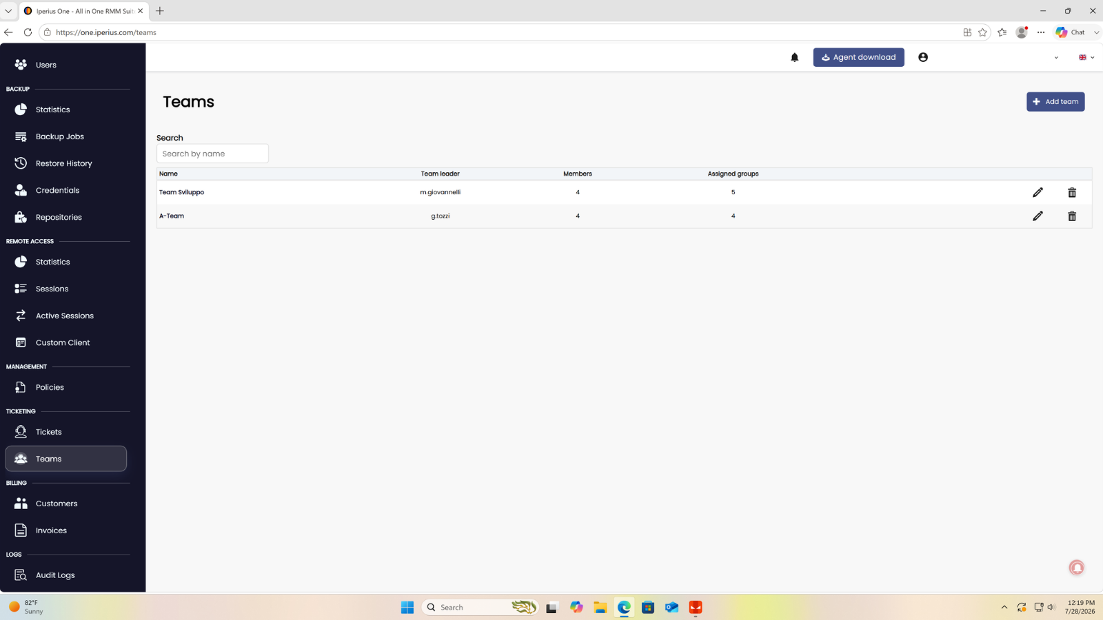Open Copilot Chat in browser

point(1071,32)
